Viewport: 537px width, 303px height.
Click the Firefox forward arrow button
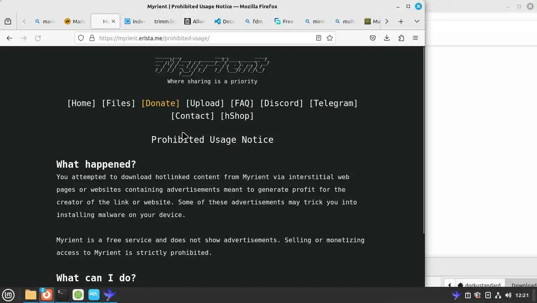click(x=24, y=38)
